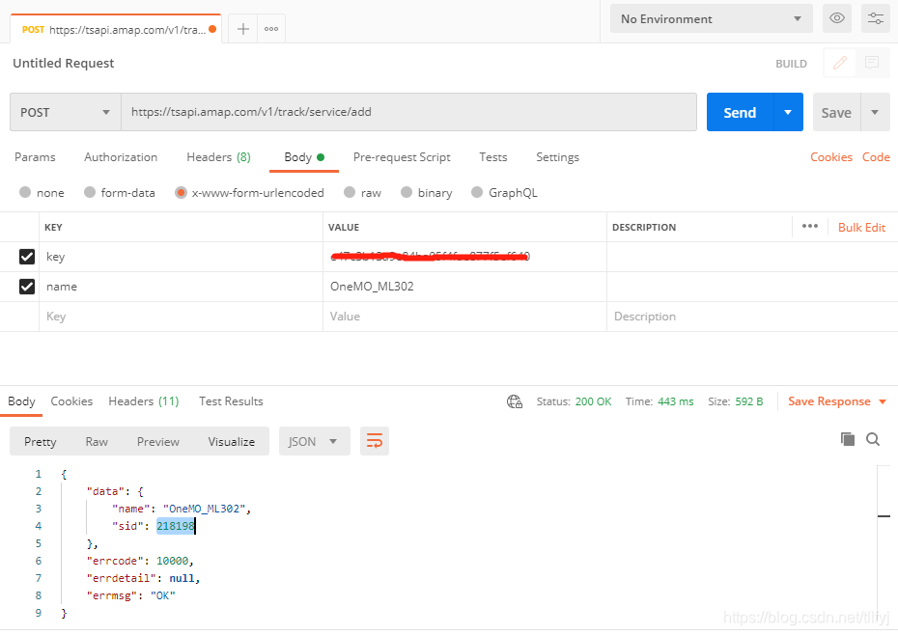This screenshot has height=635, width=898.
Task: Open the request Body tab
Action: (x=304, y=157)
